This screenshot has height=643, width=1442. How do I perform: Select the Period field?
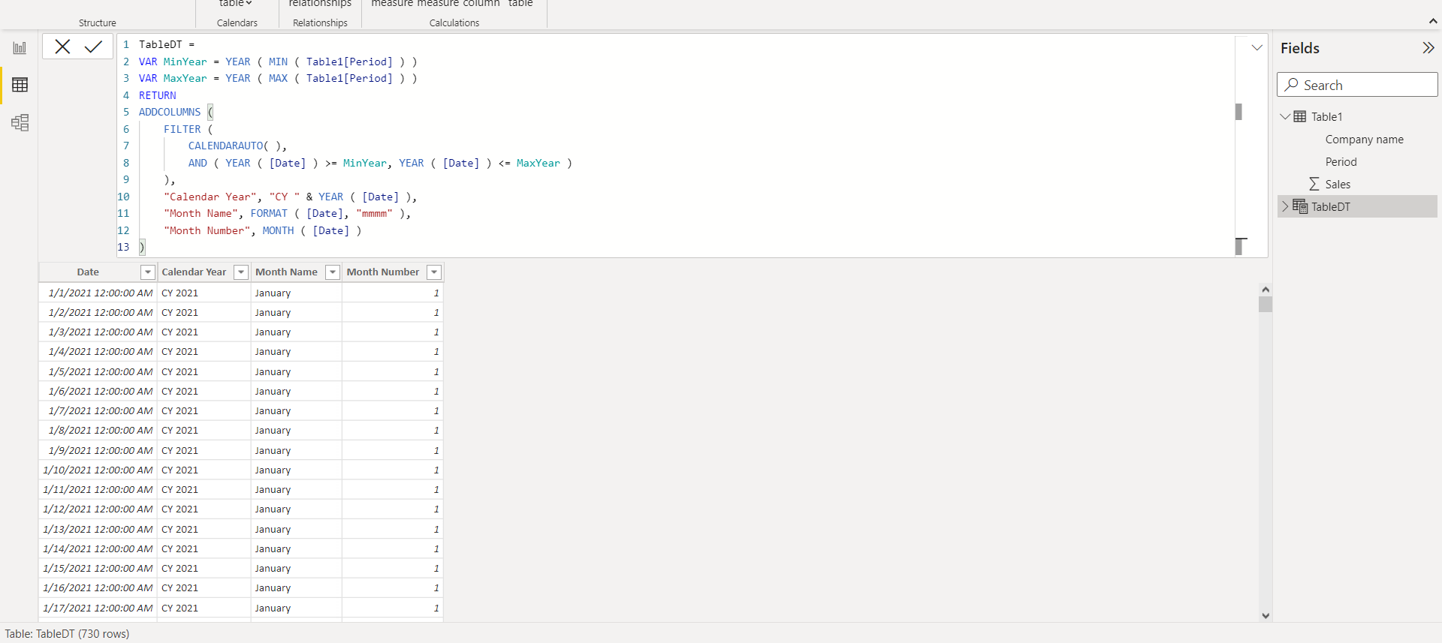(x=1341, y=162)
